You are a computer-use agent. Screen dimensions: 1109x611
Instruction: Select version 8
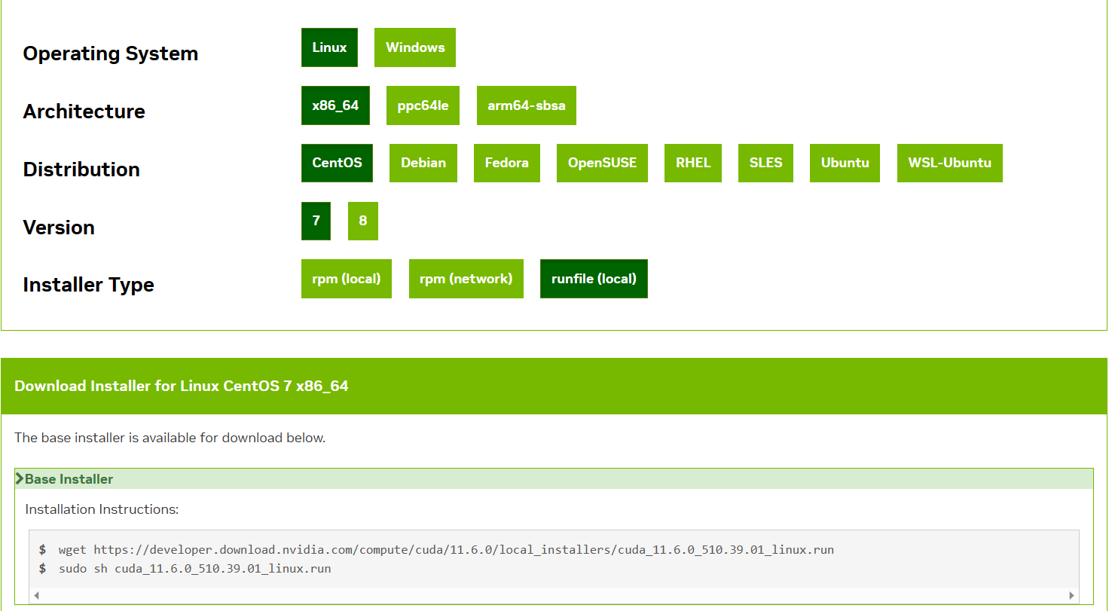tap(362, 221)
